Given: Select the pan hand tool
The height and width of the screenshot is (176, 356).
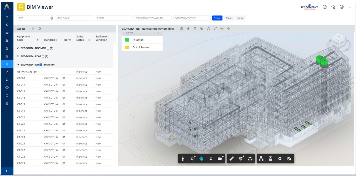Looking at the screenshot, I should coord(201,159).
